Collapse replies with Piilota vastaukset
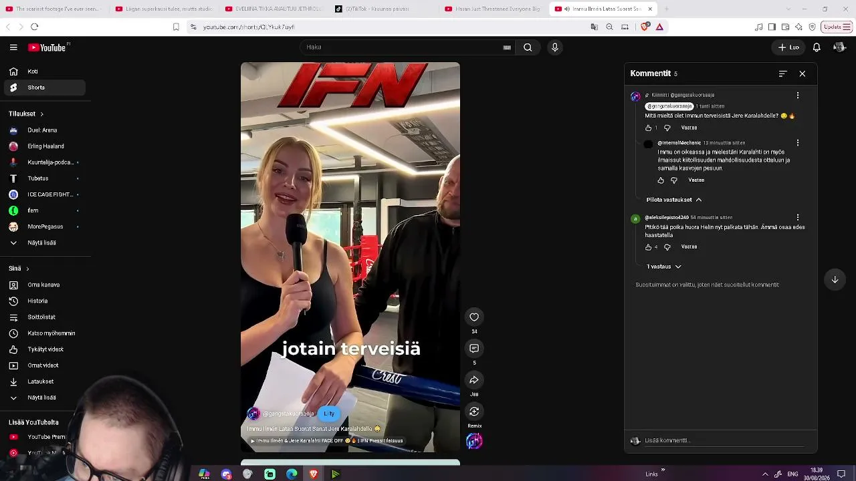This screenshot has height=481, width=856. pyautogui.click(x=674, y=200)
